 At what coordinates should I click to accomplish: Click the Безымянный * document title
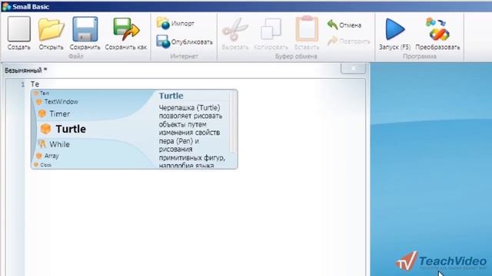click(x=25, y=71)
